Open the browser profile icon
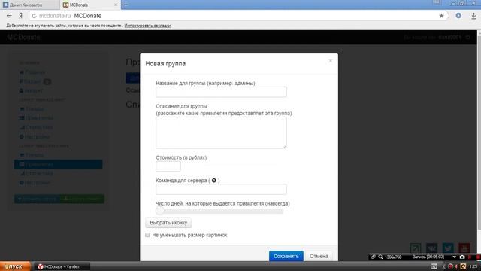481x271 pixels. [458, 16]
